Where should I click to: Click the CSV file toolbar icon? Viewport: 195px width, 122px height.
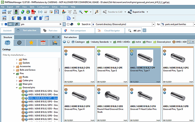point(69,18)
